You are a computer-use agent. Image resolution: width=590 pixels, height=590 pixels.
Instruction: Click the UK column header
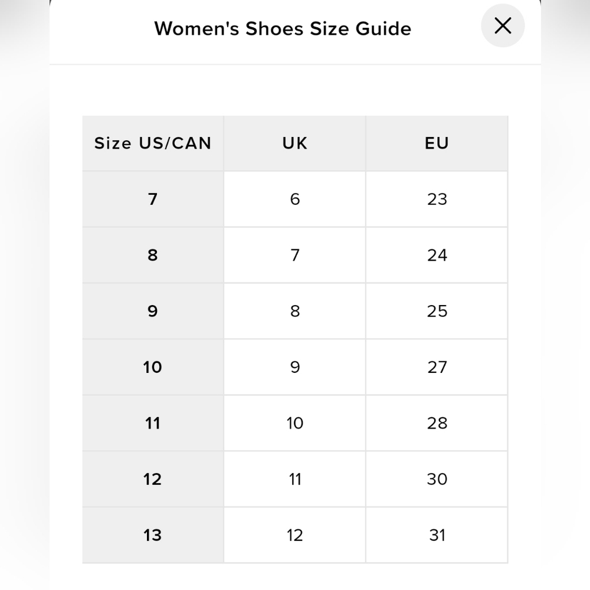[294, 143]
